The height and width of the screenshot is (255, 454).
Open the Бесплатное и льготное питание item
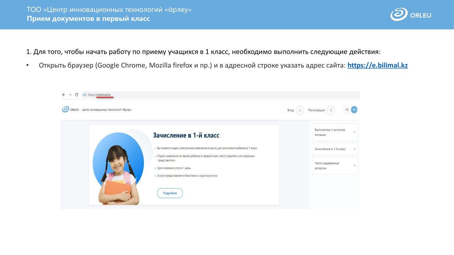[335, 132]
